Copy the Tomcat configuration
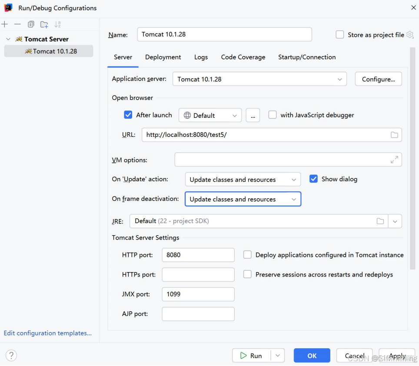This screenshot has height=366, width=419. click(30, 24)
